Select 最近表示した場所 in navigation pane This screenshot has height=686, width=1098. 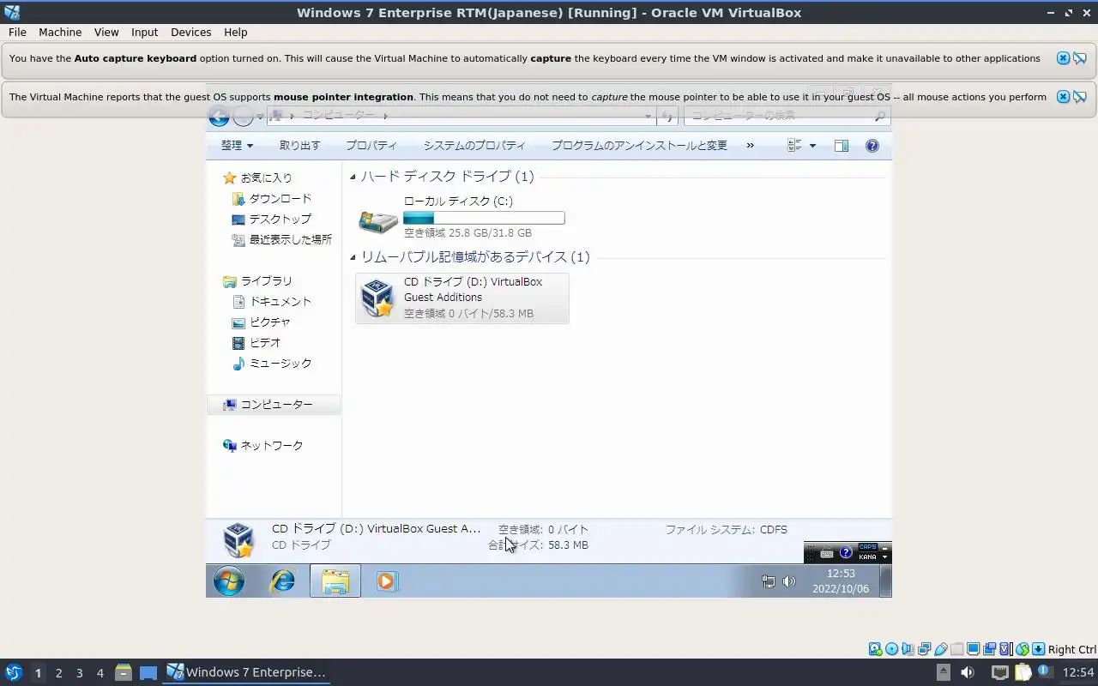(x=282, y=239)
